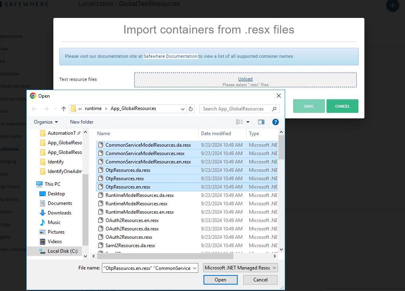Open the Organize dropdown menu
Viewport: 405px width, 291px height.
click(45, 122)
